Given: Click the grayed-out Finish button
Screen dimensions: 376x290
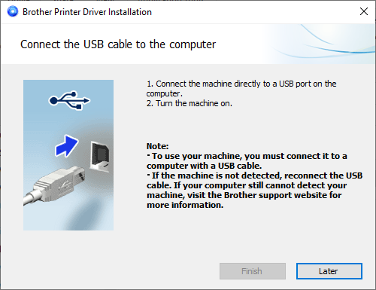Looking at the screenshot, I should tap(253, 271).
